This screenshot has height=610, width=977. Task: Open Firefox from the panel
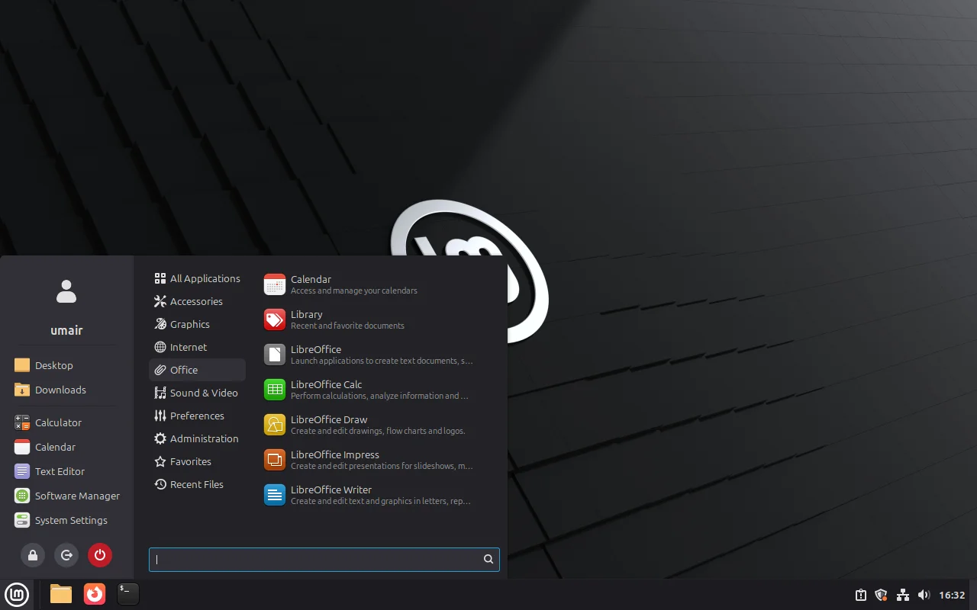[95, 594]
